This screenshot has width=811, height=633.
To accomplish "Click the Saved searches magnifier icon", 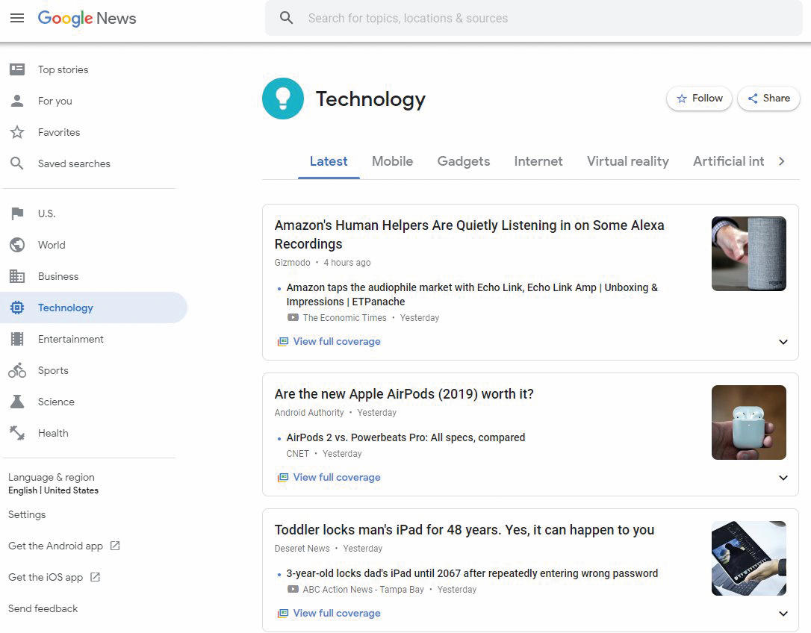I will [17, 163].
